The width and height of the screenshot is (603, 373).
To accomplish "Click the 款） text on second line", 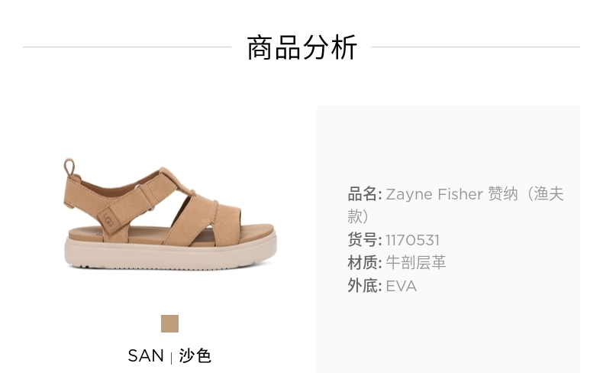I will (x=358, y=217).
